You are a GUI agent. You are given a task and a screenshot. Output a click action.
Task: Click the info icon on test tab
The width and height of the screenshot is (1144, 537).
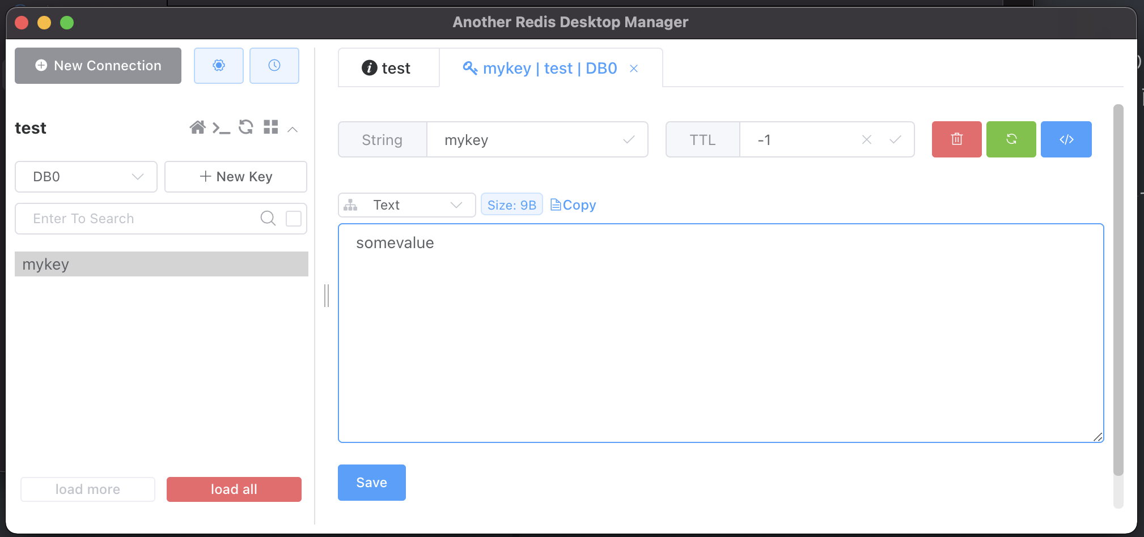point(370,68)
